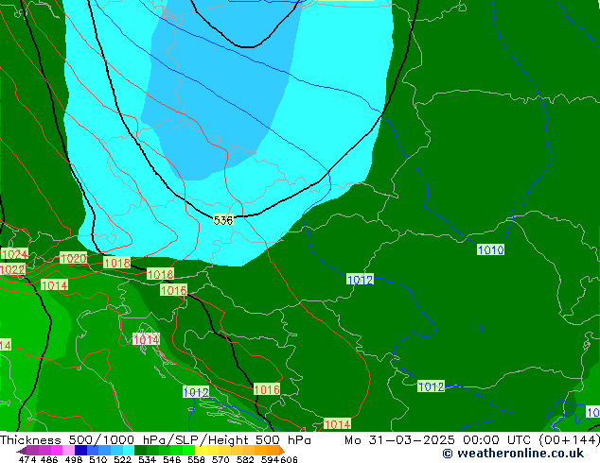
Task: Click the dark navy blue legend swatch
Action: [x=80, y=451]
